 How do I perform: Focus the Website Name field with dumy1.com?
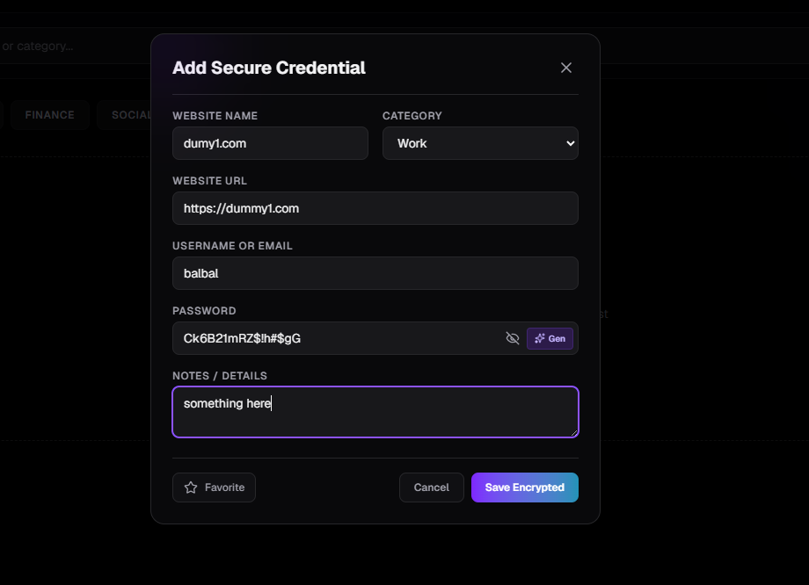(x=270, y=143)
